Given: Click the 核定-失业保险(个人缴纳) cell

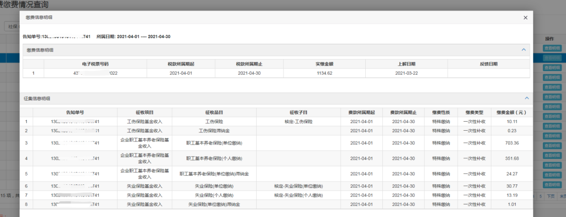Looking at the screenshot, I should point(298,195).
